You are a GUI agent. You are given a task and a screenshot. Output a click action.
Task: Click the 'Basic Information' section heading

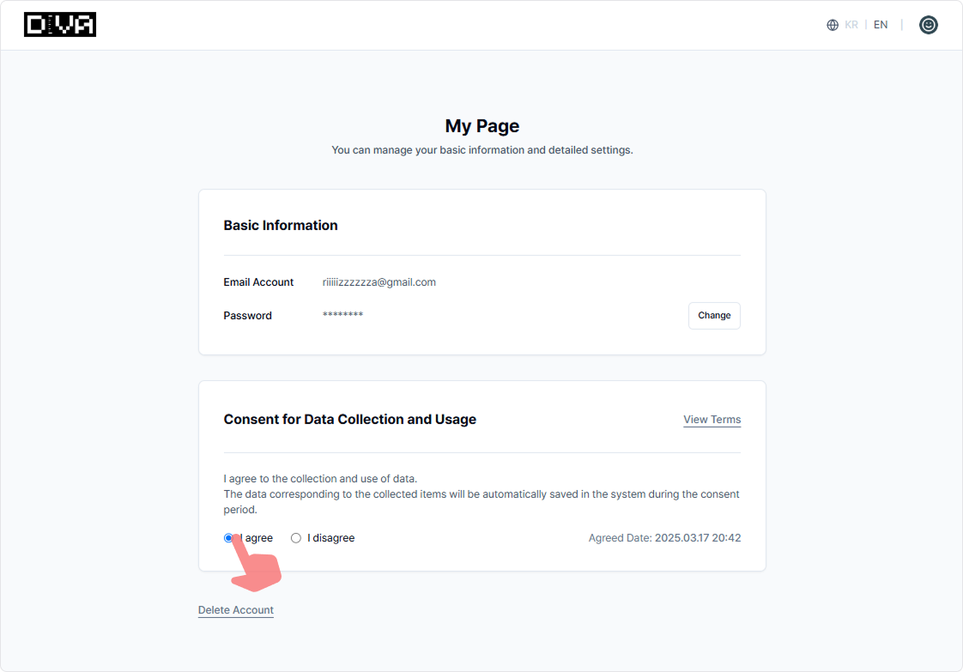pos(281,226)
